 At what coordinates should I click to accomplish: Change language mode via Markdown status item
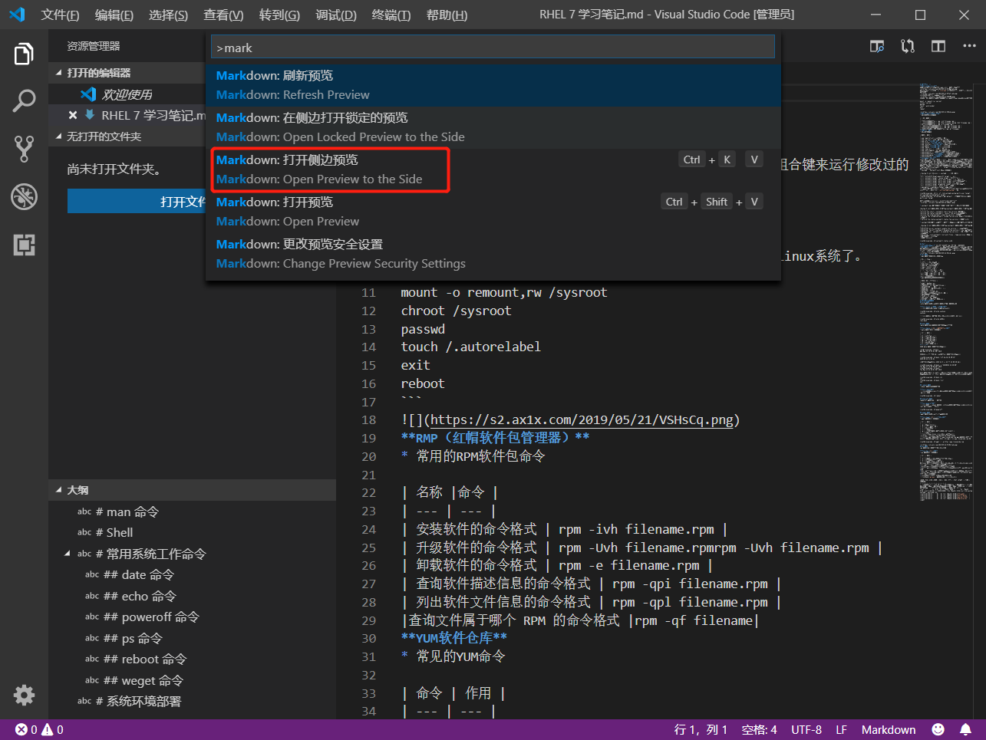[x=889, y=729]
